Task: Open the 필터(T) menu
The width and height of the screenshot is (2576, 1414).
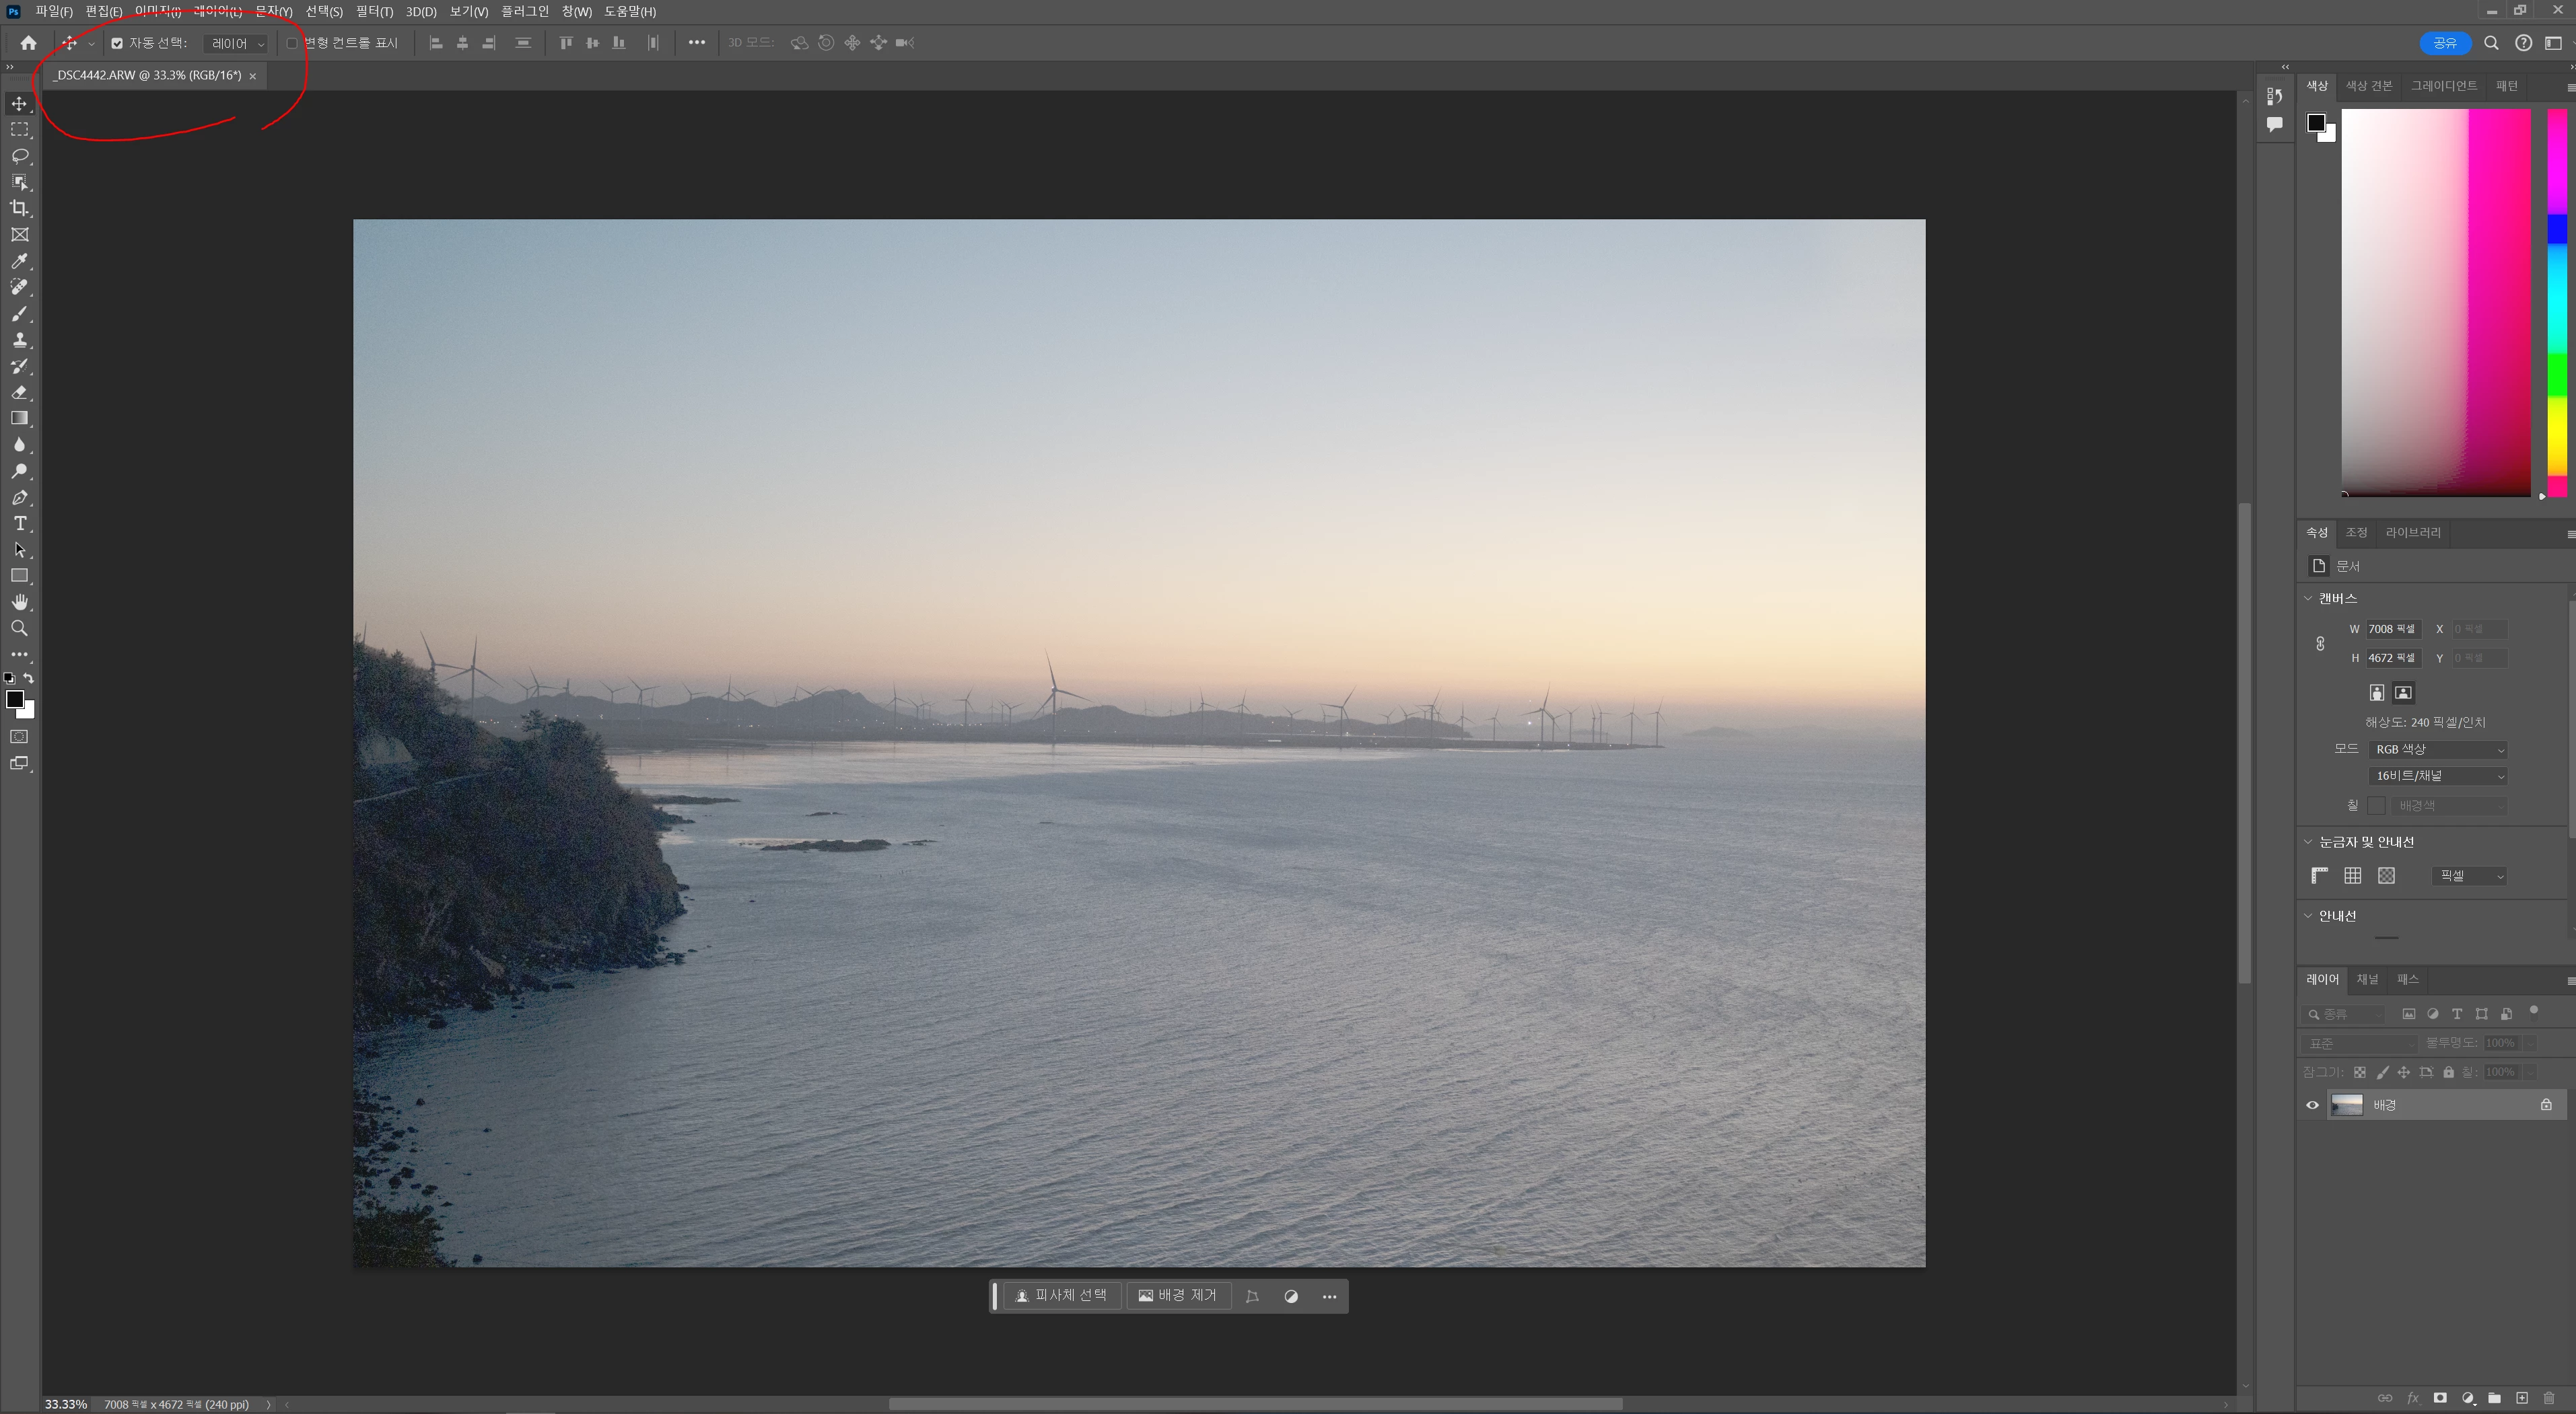Action: 374,11
